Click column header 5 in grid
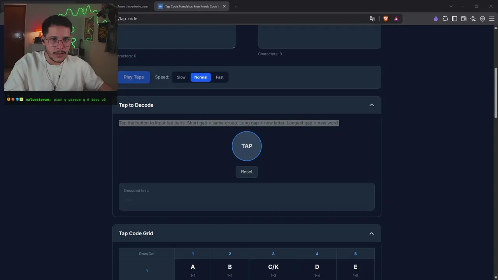498x280 pixels. (356, 254)
